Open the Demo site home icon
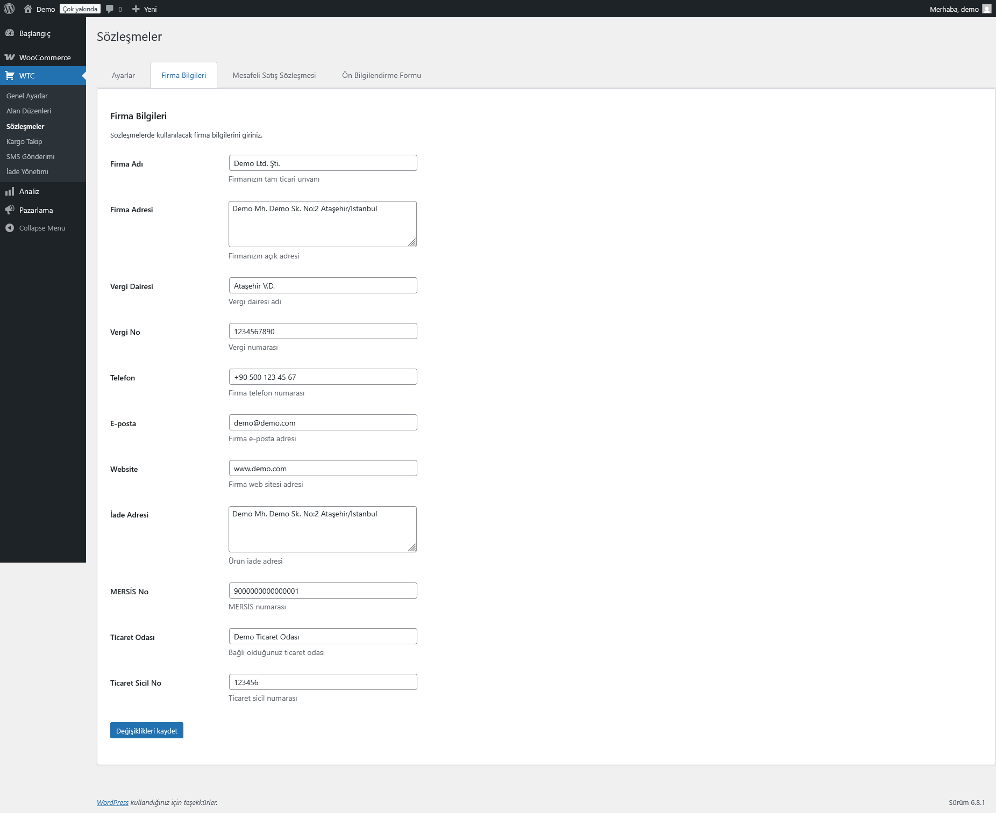This screenshot has height=813, width=996. click(28, 9)
